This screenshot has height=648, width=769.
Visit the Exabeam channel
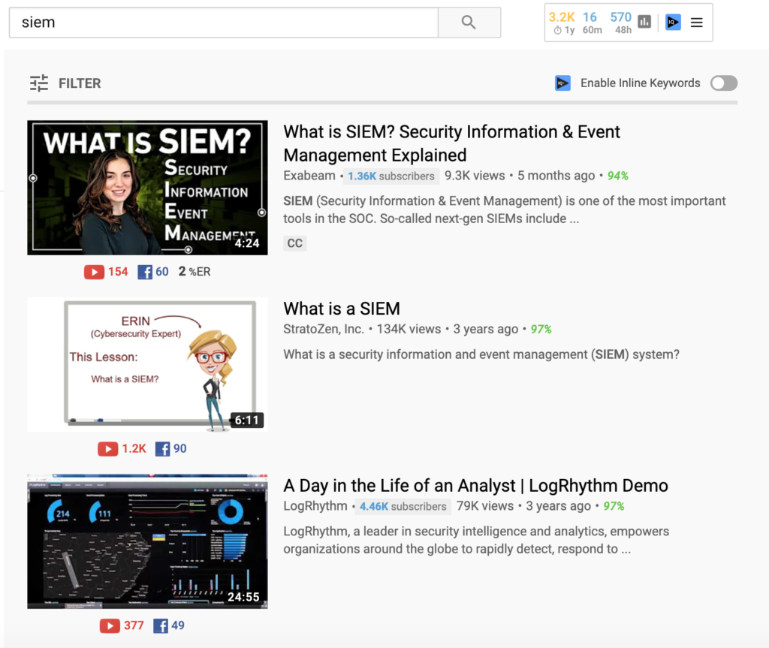point(309,176)
